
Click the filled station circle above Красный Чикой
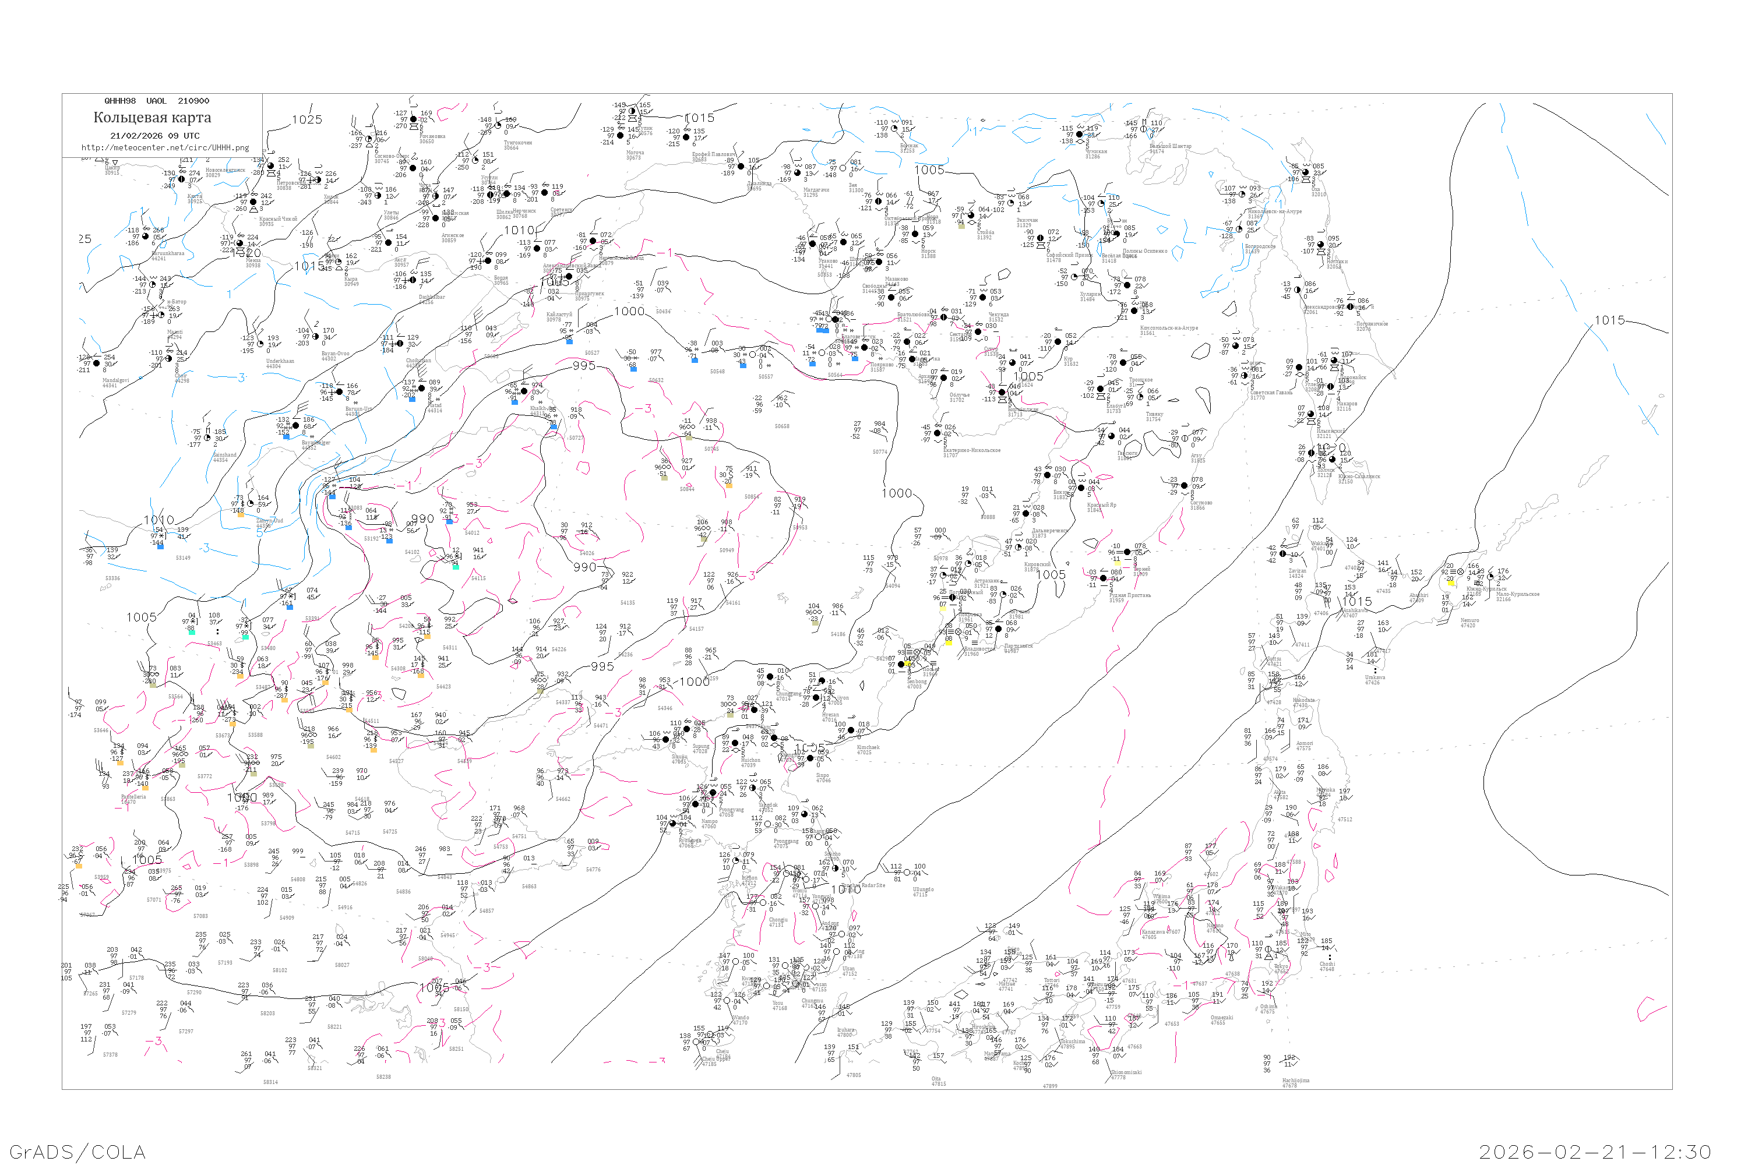point(253,202)
